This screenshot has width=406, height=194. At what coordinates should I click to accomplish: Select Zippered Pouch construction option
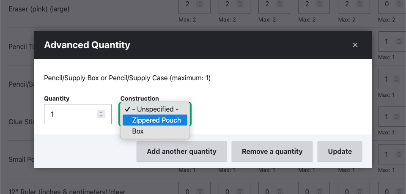pos(155,120)
